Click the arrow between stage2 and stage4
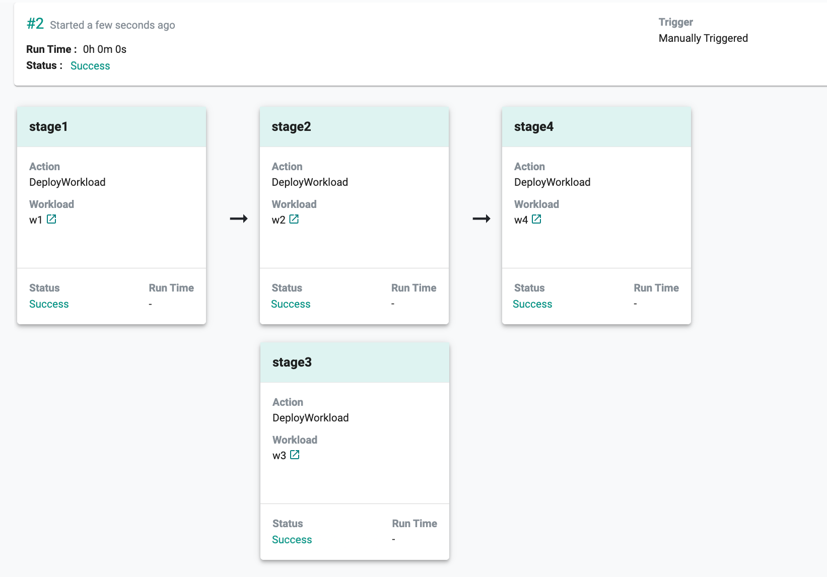 481,219
